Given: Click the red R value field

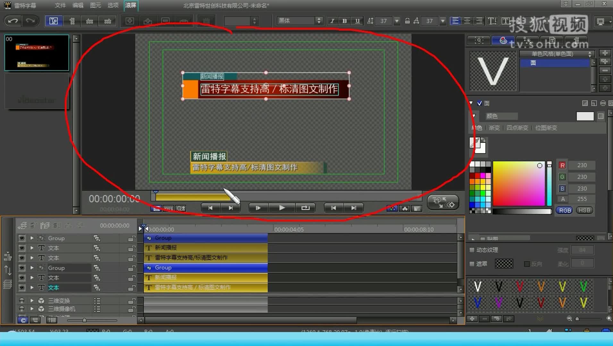Looking at the screenshot, I should tap(582, 165).
